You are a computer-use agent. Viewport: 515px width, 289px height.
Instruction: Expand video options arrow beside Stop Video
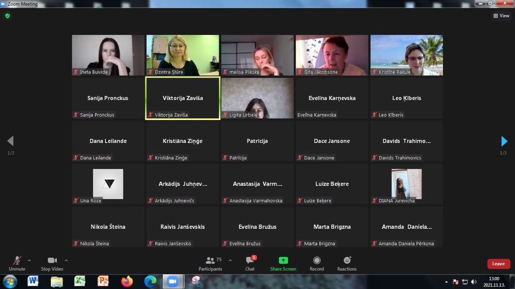tap(66, 261)
